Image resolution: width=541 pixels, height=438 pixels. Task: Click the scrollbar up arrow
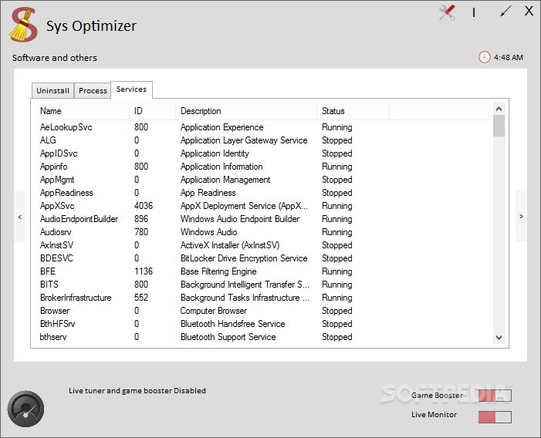(x=499, y=109)
